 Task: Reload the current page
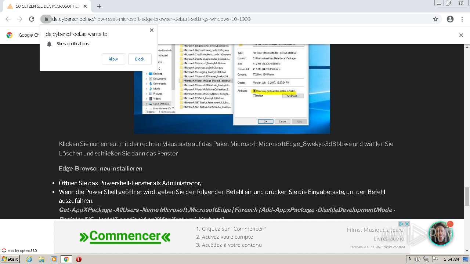click(32, 19)
